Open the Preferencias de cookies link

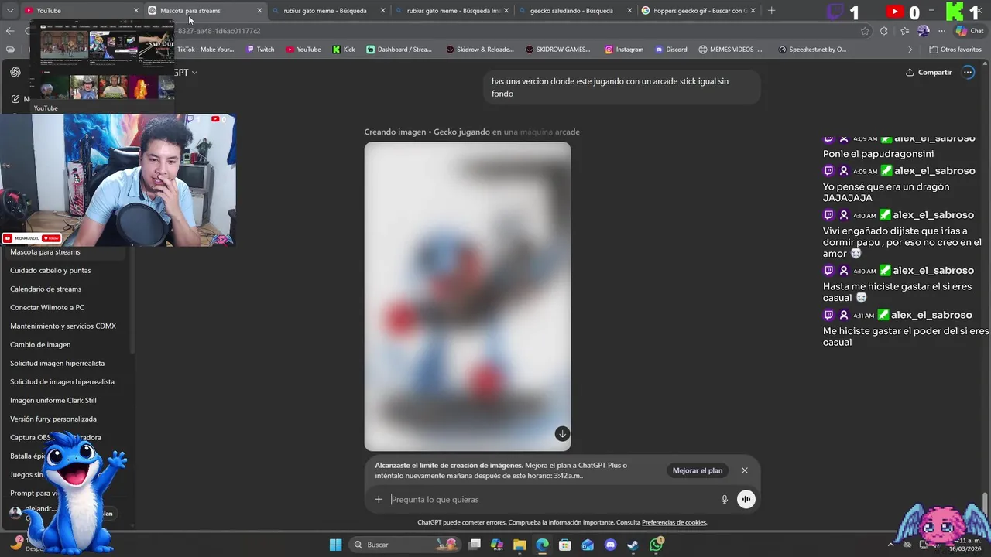674,523
